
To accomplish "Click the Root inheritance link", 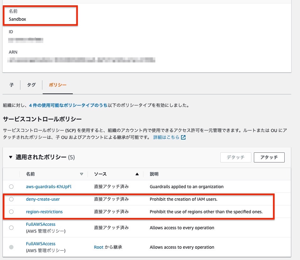I will click(99, 247).
